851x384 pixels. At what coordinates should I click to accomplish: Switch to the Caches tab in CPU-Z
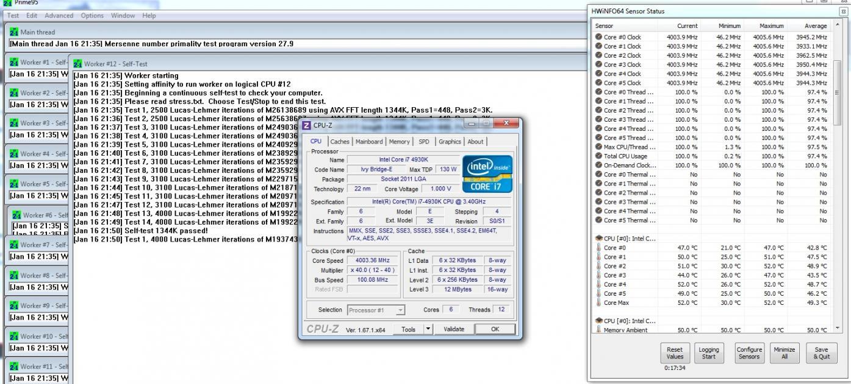(340, 141)
